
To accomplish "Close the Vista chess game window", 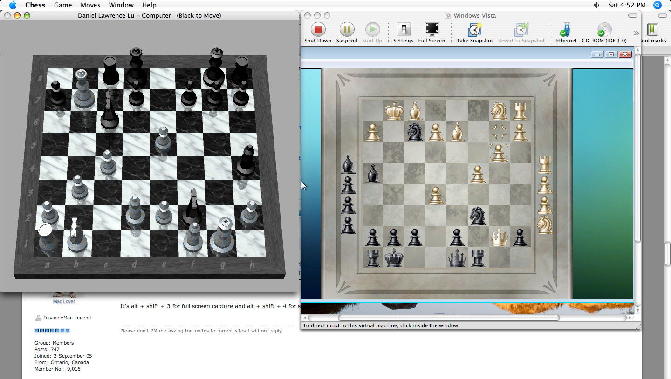I will [x=625, y=54].
